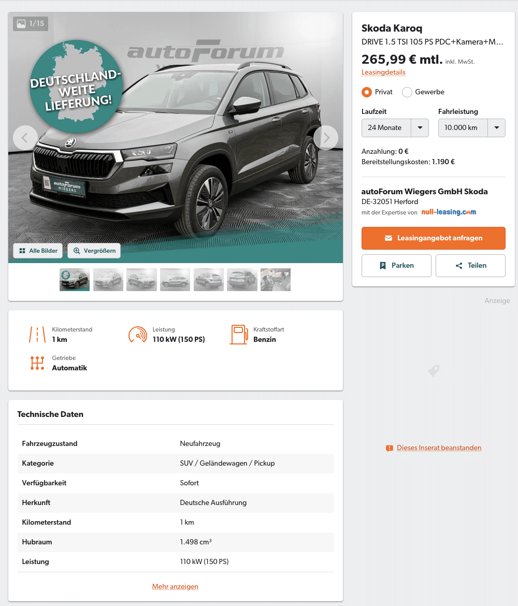
Task: Show next car photo with right arrow
Action: (326, 138)
